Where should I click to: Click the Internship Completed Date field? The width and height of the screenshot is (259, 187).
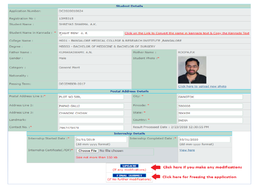click(205, 140)
